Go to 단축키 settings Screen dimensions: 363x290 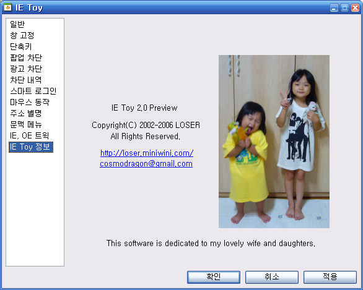(x=20, y=46)
